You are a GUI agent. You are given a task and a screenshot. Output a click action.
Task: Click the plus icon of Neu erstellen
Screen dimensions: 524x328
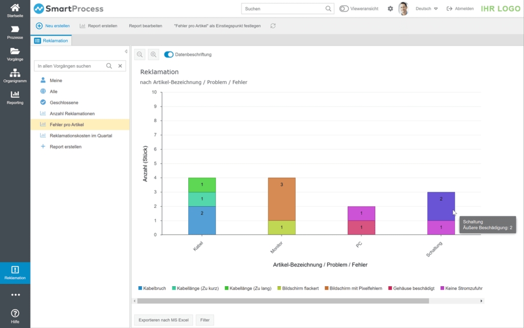(39, 26)
